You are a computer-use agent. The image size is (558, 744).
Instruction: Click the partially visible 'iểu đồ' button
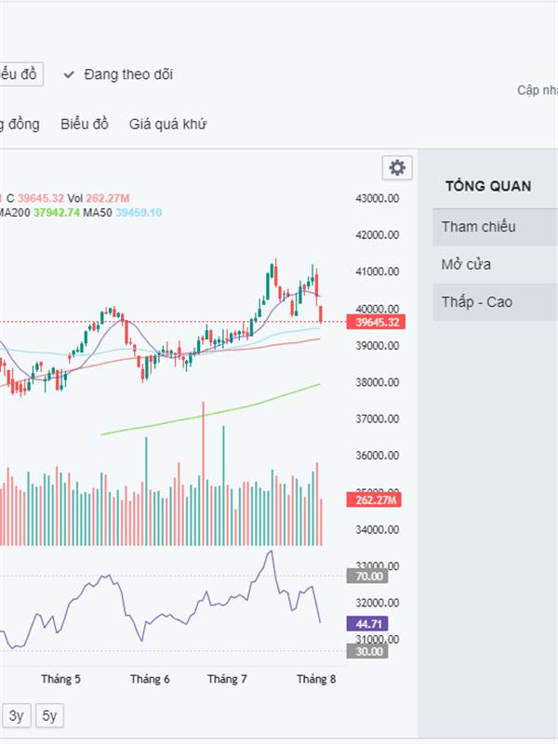(x=20, y=74)
